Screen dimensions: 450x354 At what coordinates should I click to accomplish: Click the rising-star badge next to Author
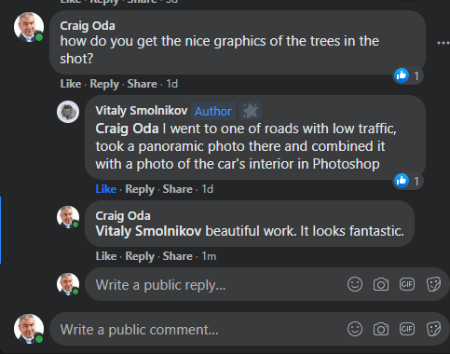[251, 111]
